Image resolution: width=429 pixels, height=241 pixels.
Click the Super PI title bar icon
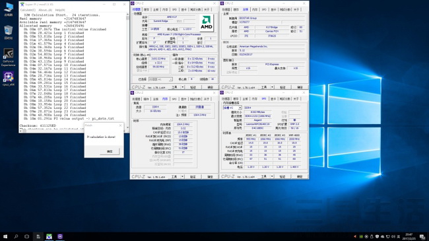(22, 4)
